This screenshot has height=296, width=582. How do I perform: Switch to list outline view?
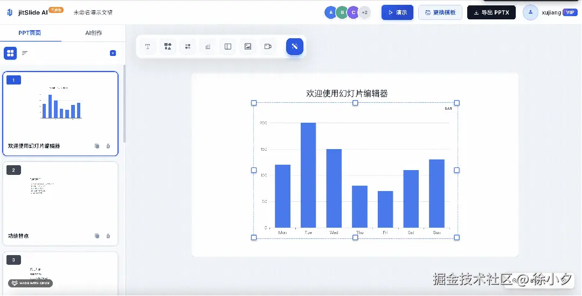[25, 53]
